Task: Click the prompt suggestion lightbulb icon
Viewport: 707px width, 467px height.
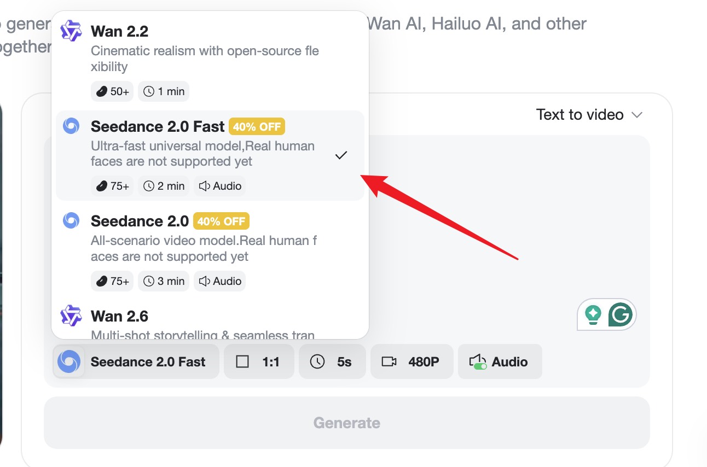Action: (x=593, y=314)
